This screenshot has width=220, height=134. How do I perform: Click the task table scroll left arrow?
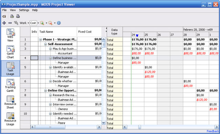(33, 127)
